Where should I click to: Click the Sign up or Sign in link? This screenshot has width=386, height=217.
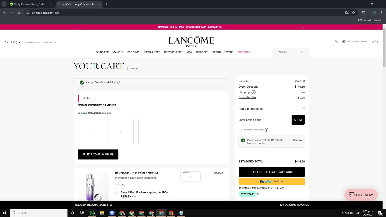coord(211,27)
